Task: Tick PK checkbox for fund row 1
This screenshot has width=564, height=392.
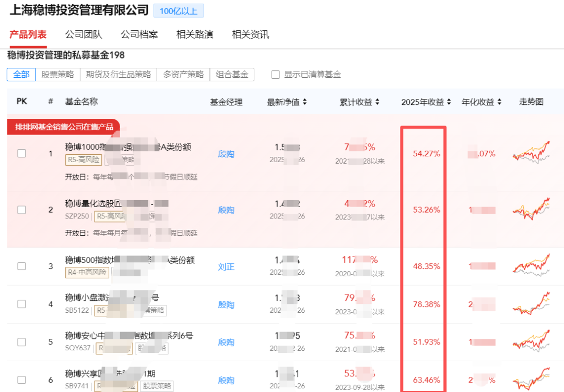Action: pyautogui.click(x=21, y=153)
